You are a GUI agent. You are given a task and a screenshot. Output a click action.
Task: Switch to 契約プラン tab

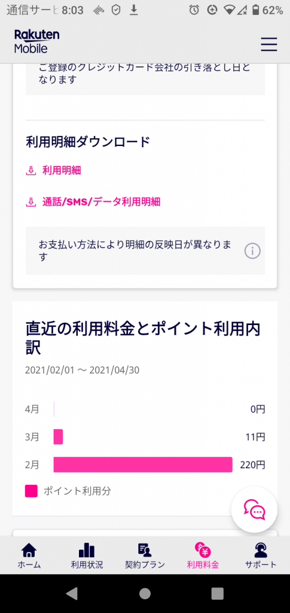coord(145,555)
